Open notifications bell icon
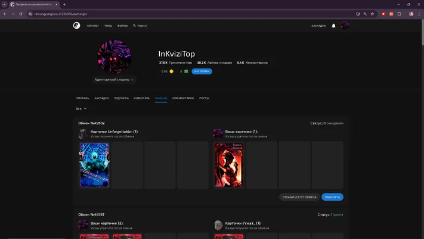 (333, 26)
